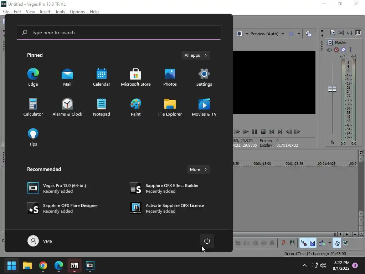Click the Play From Start transport button

coord(237,132)
